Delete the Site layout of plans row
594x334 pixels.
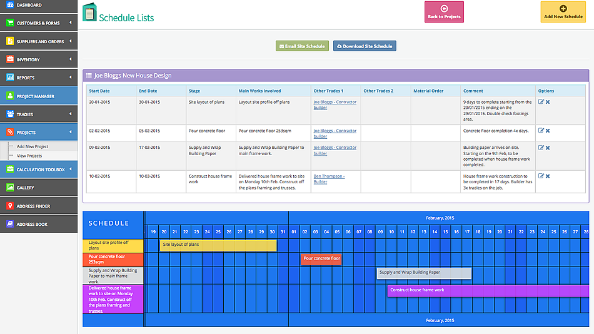(x=548, y=102)
